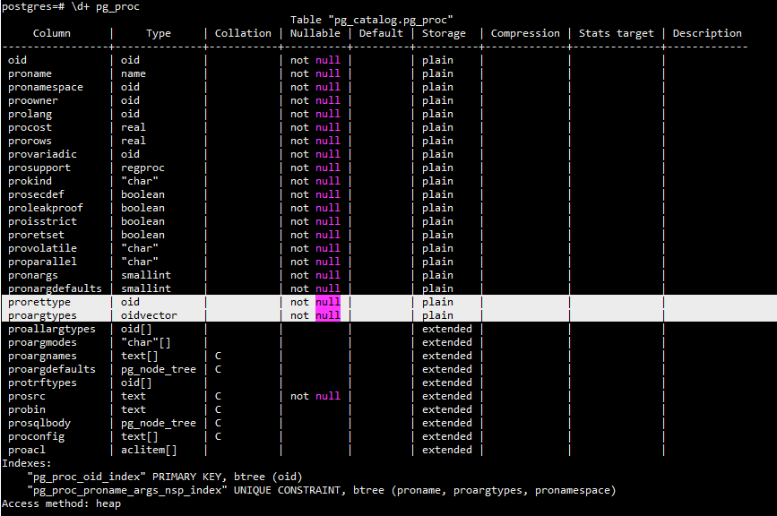Viewport: 777px width, 516px height.
Task: Select the prorows column name
Action: coord(30,141)
